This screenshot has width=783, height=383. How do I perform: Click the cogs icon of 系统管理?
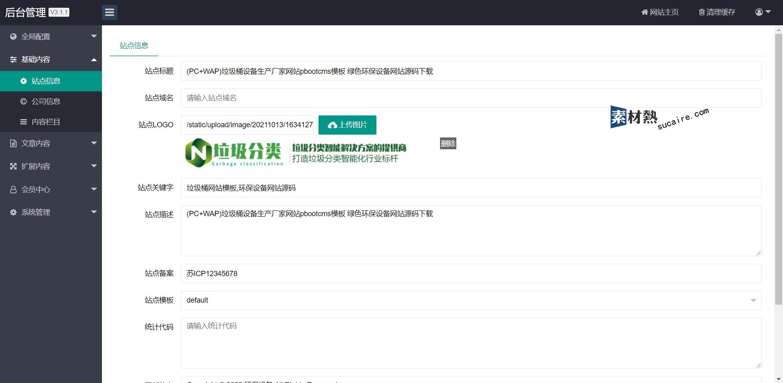pos(13,212)
